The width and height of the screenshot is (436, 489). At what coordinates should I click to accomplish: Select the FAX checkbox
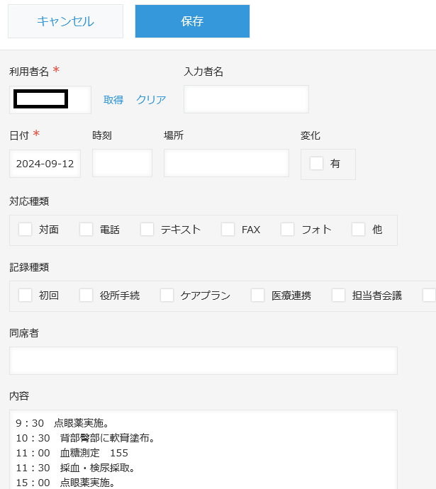(228, 230)
